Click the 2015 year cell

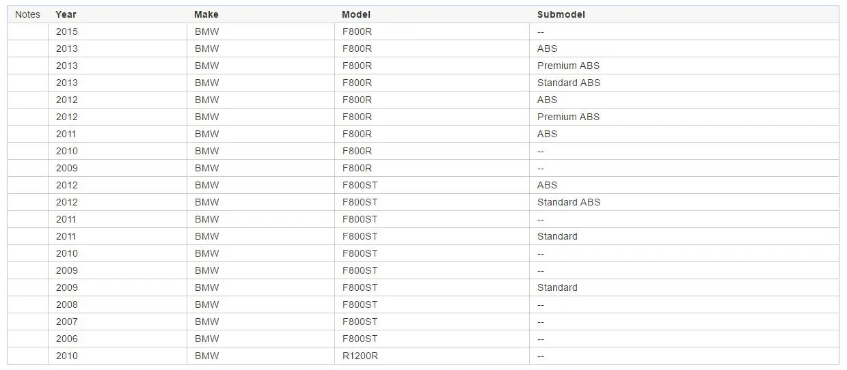pyautogui.click(x=67, y=31)
